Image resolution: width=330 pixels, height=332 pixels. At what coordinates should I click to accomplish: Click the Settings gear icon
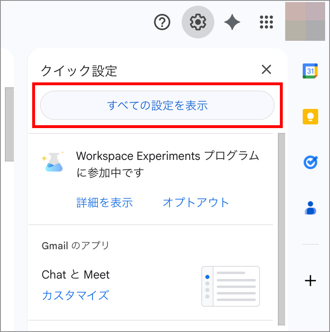coord(198,22)
